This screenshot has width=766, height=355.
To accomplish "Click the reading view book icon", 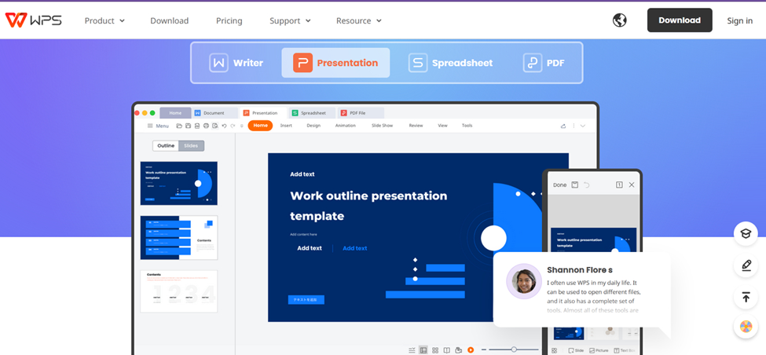I will click(x=446, y=350).
